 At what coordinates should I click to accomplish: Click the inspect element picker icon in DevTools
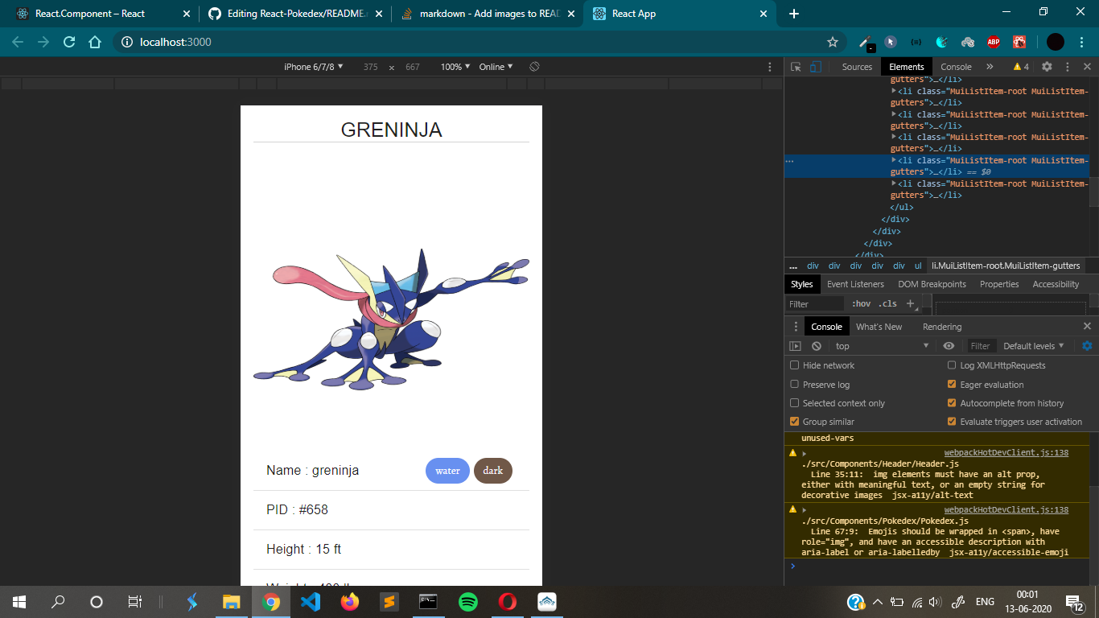coord(795,67)
